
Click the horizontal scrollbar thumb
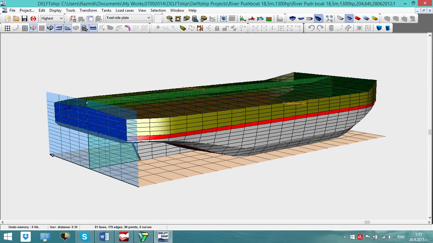367,222
